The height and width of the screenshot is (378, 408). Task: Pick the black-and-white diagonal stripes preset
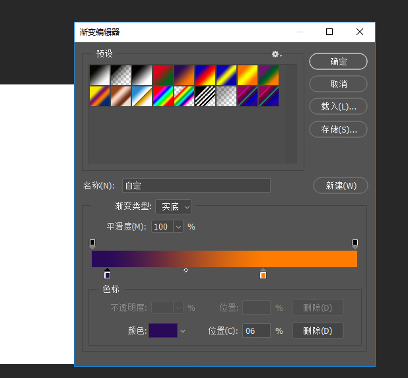205,96
